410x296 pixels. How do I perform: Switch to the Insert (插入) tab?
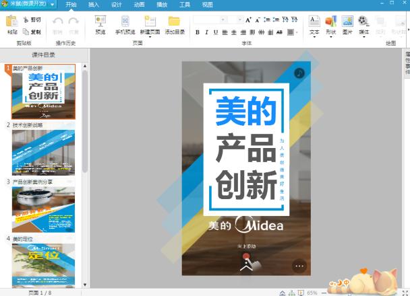93,5
